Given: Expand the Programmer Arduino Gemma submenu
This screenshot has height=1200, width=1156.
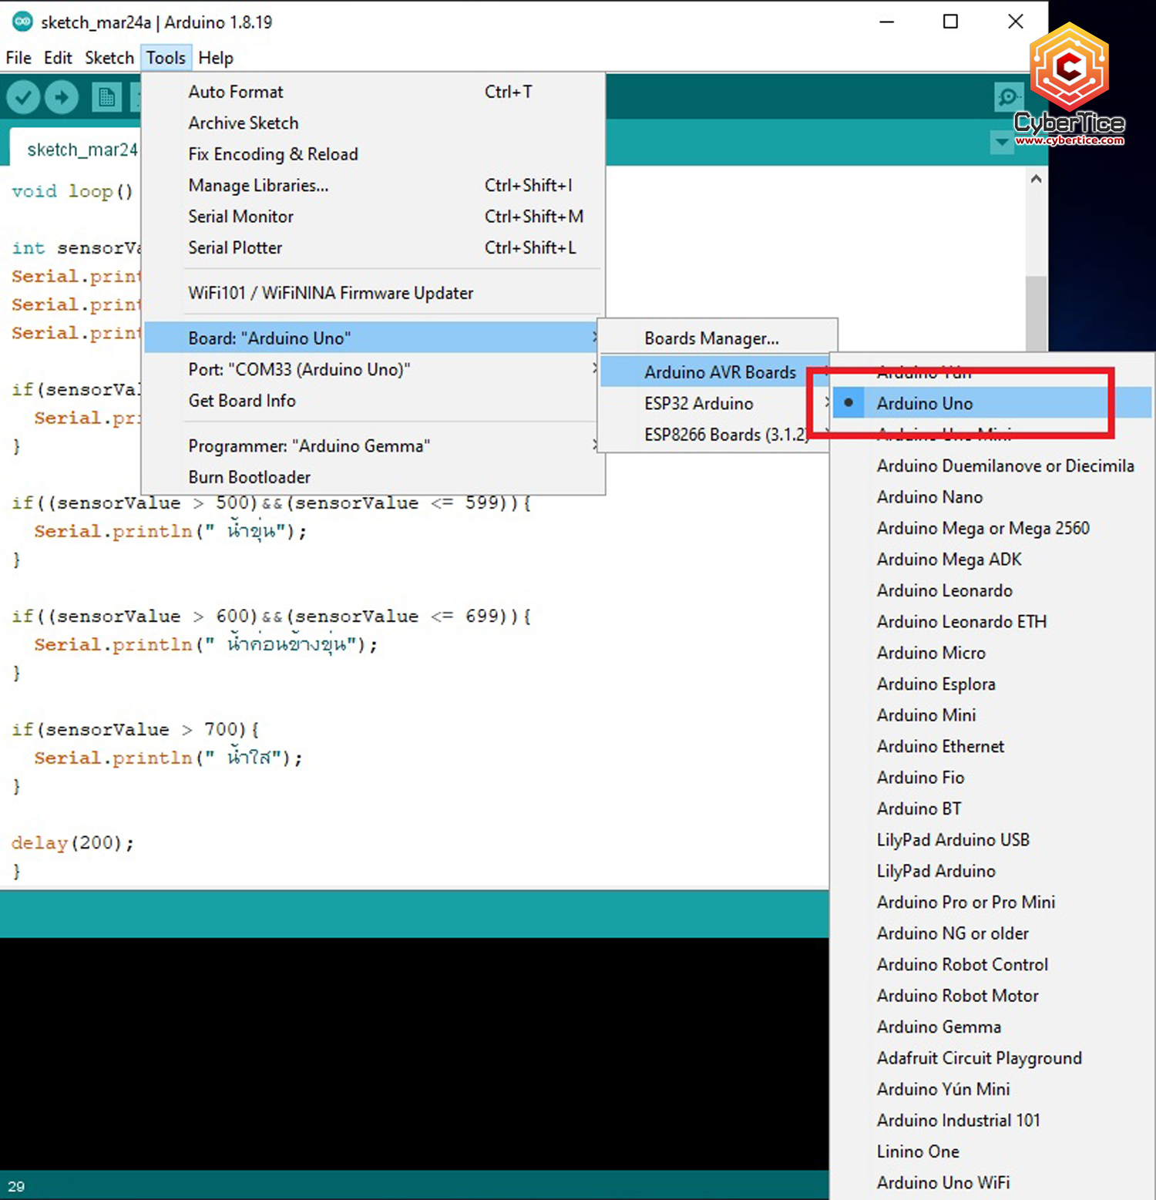Looking at the screenshot, I should click(308, 445).
